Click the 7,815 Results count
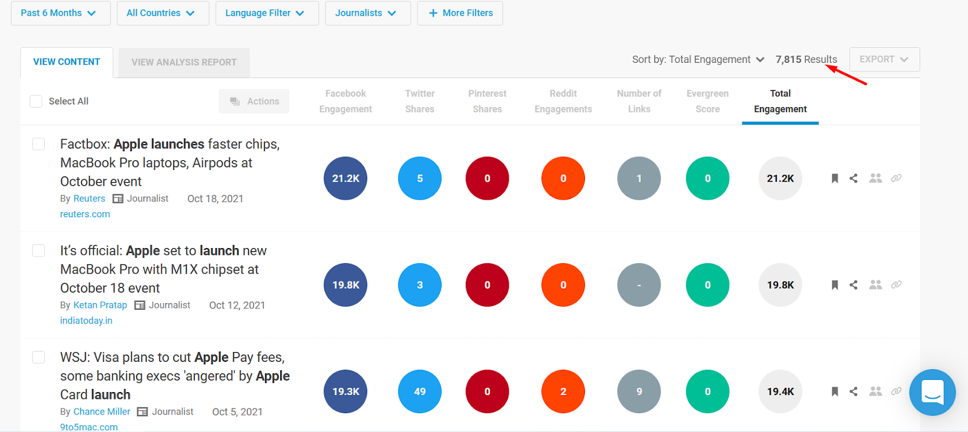Viewport: 968px width, 432px height. point(806,59)
